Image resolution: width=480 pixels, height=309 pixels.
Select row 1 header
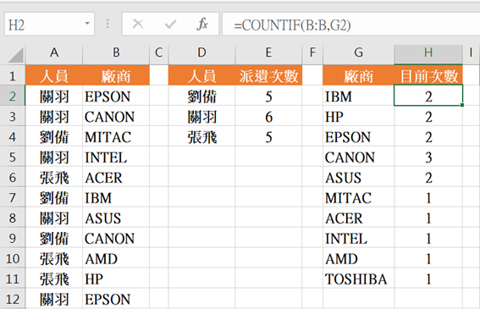12,76
